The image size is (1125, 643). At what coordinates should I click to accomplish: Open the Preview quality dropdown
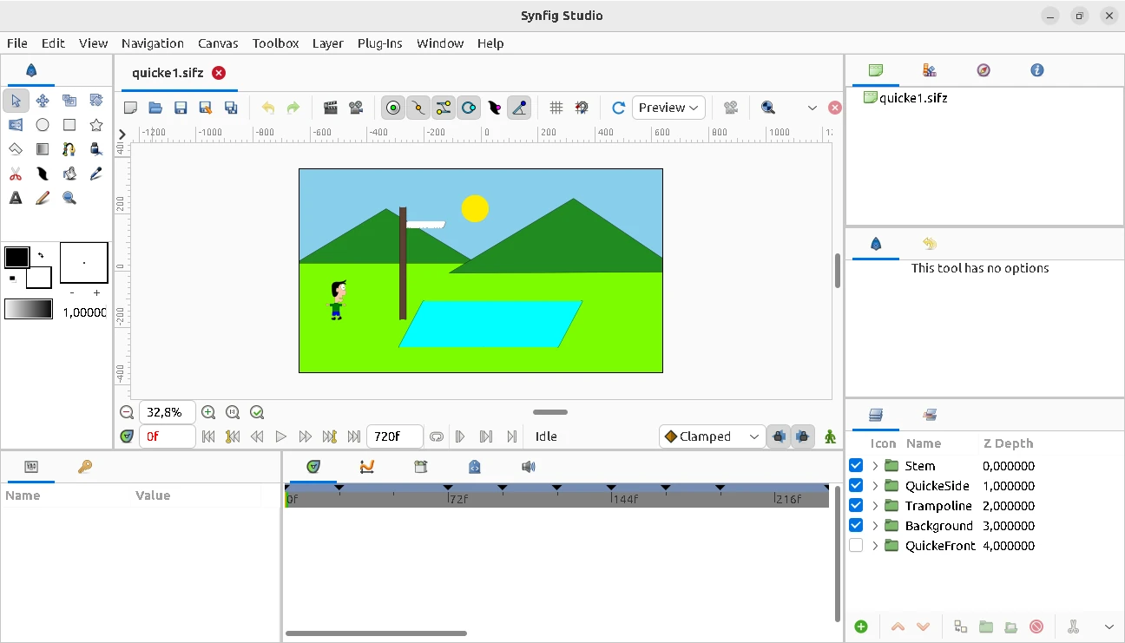point(668,108)
